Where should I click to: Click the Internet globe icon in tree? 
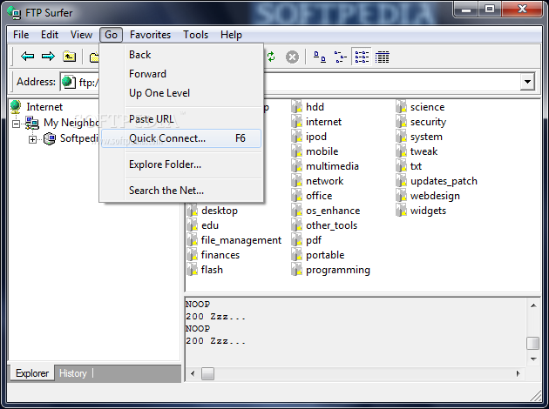click(16, 107)
